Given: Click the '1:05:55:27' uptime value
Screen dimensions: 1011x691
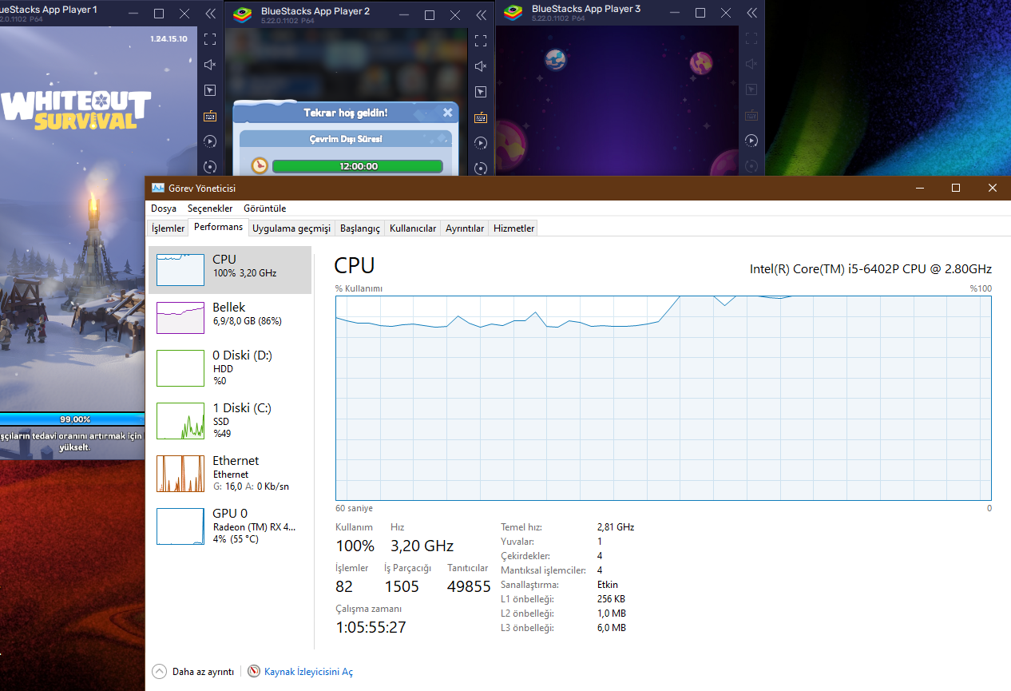Looking at the screenshot, I should pyautogui.click(x=371, y=627).
